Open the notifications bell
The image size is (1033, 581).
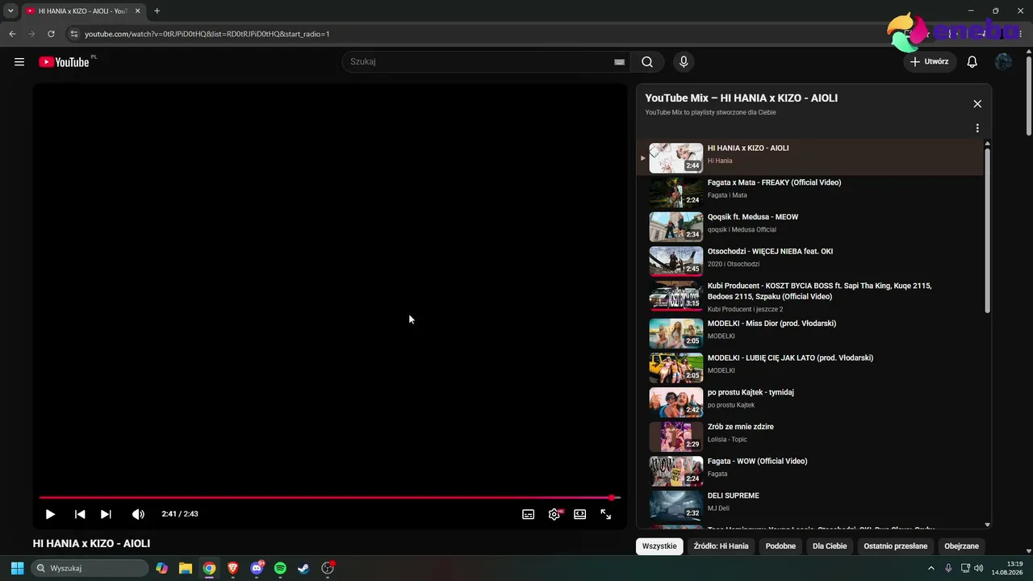coord(972,62)
